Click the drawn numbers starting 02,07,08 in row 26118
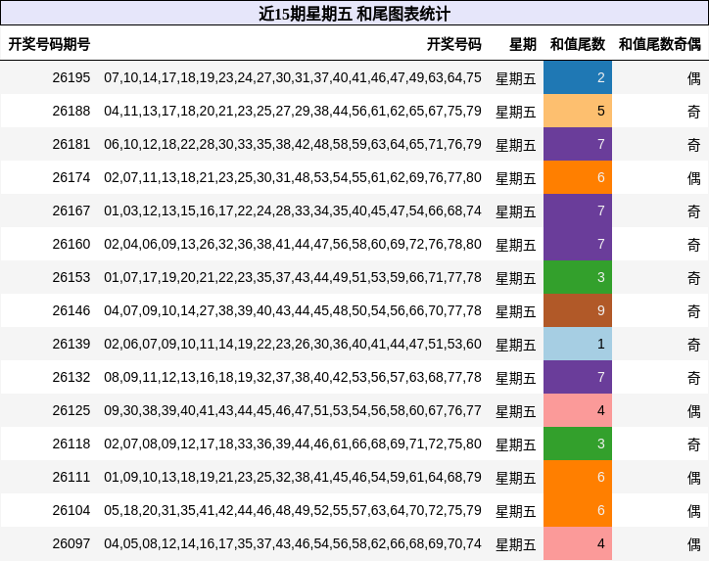Viewport: 709px width, 561px height. (x=293, y=444)
